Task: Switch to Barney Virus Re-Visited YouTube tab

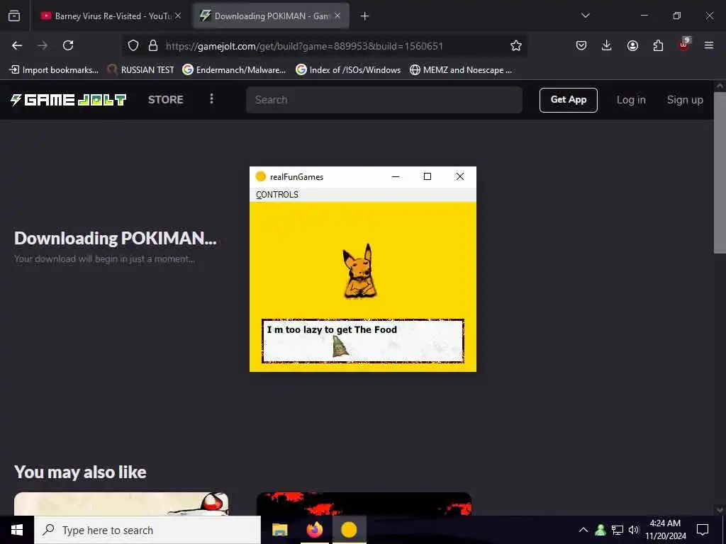Action: [x=111, y=16]
